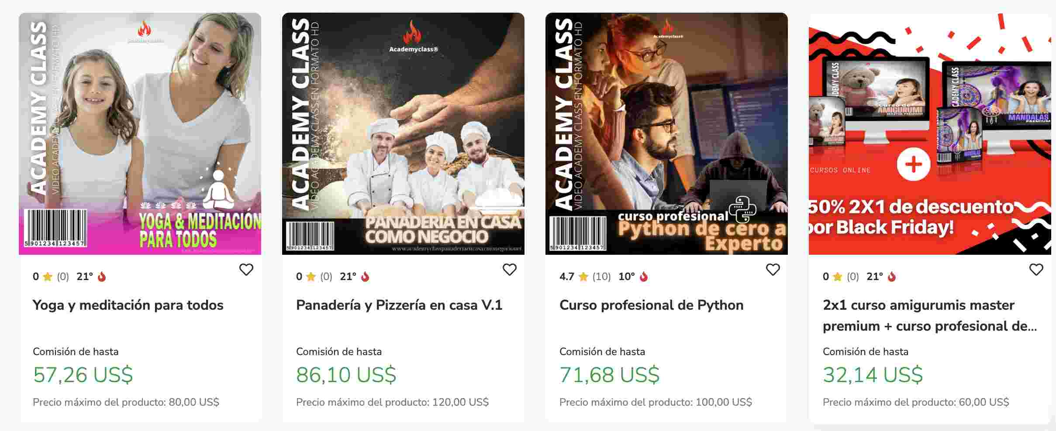Click flame temperature icon on Yoga card

[x=102, y=277]
